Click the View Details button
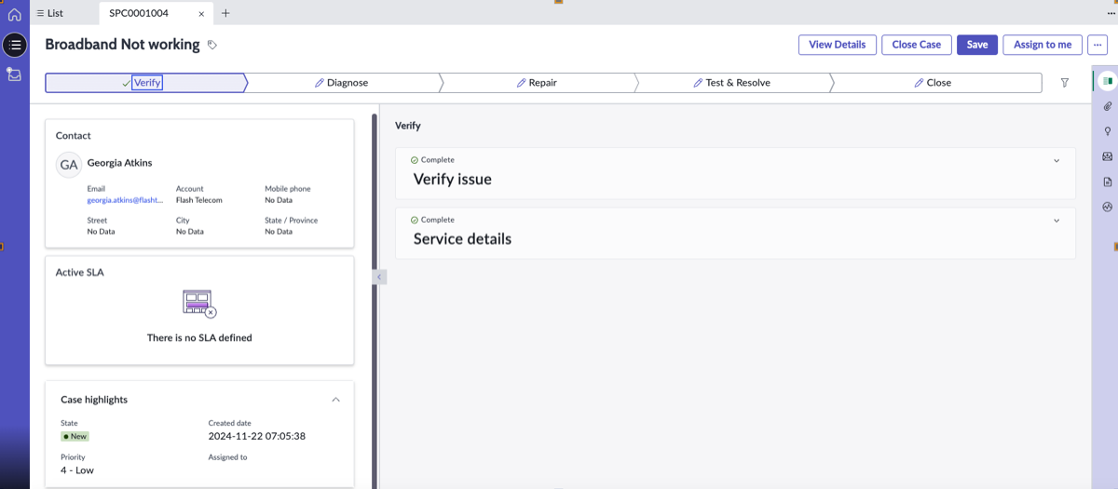This screenshot has width=1118, height=489. (838, 45)
